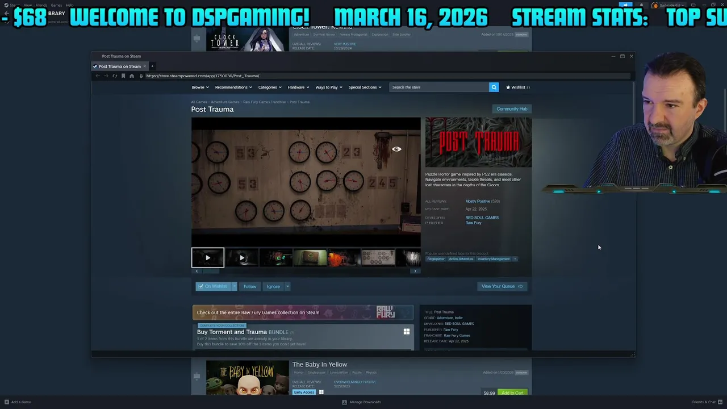
Task: Open Friends & Chat in Steam footer
Action: [707, 402]
